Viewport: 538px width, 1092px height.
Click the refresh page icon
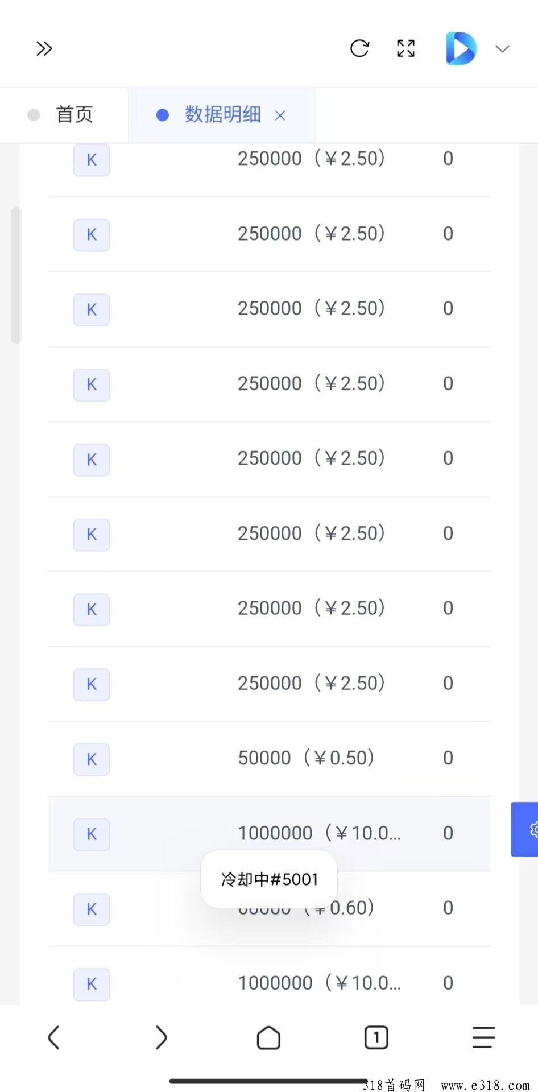coord(359,49)
